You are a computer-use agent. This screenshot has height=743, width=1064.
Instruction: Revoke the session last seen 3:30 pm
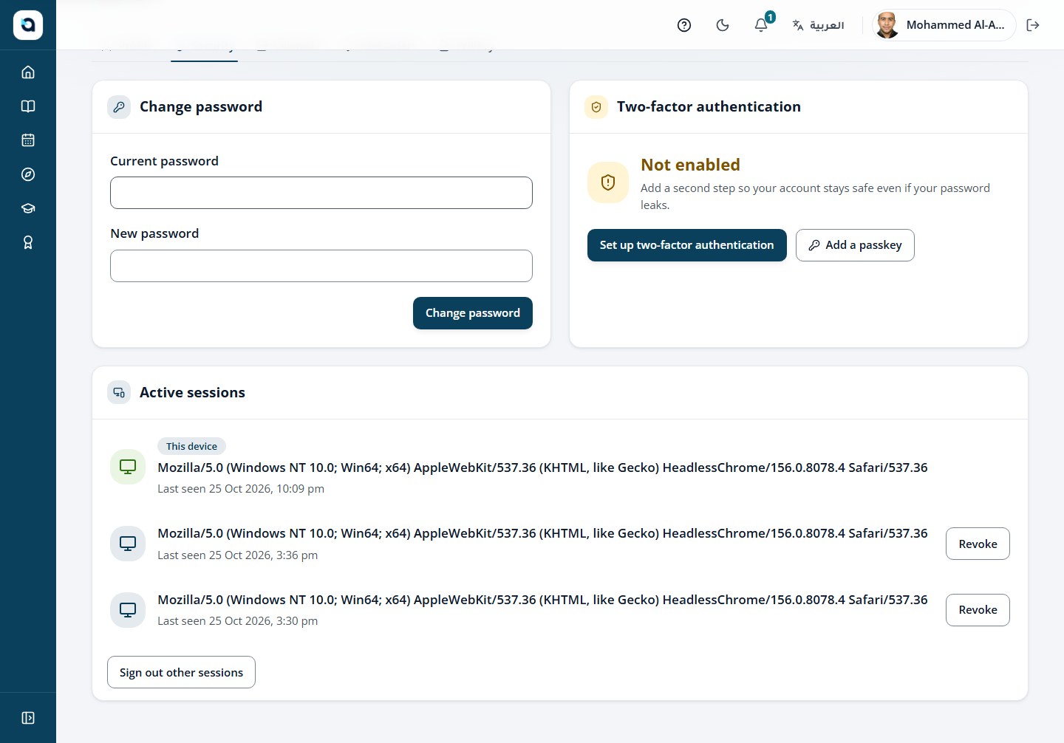[978, 610]
